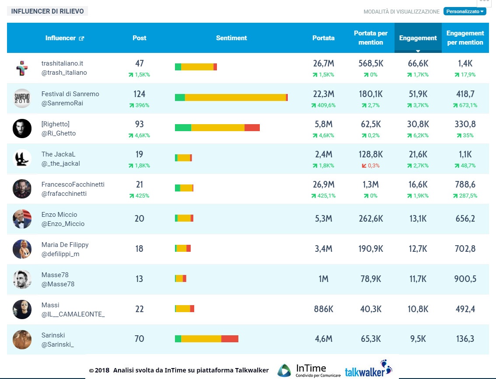Sort by Engagement per mention header
Screen dimensions: 496x379
[465, 38]
